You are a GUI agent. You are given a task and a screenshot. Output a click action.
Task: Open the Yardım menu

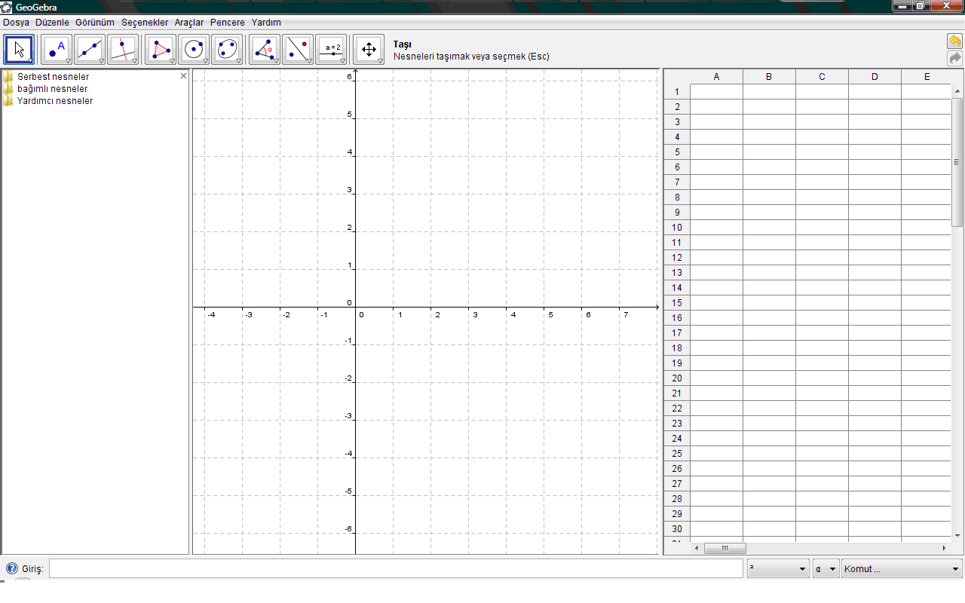pyautogui.click(x=266, y=23)
